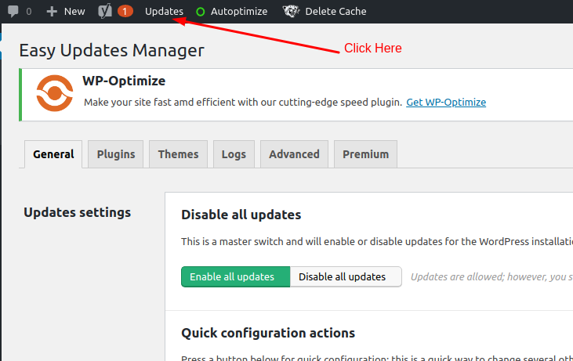Screen dimensions: 573x361
Task: Switch to the Logs tab
Action: [x=234, y=154]
